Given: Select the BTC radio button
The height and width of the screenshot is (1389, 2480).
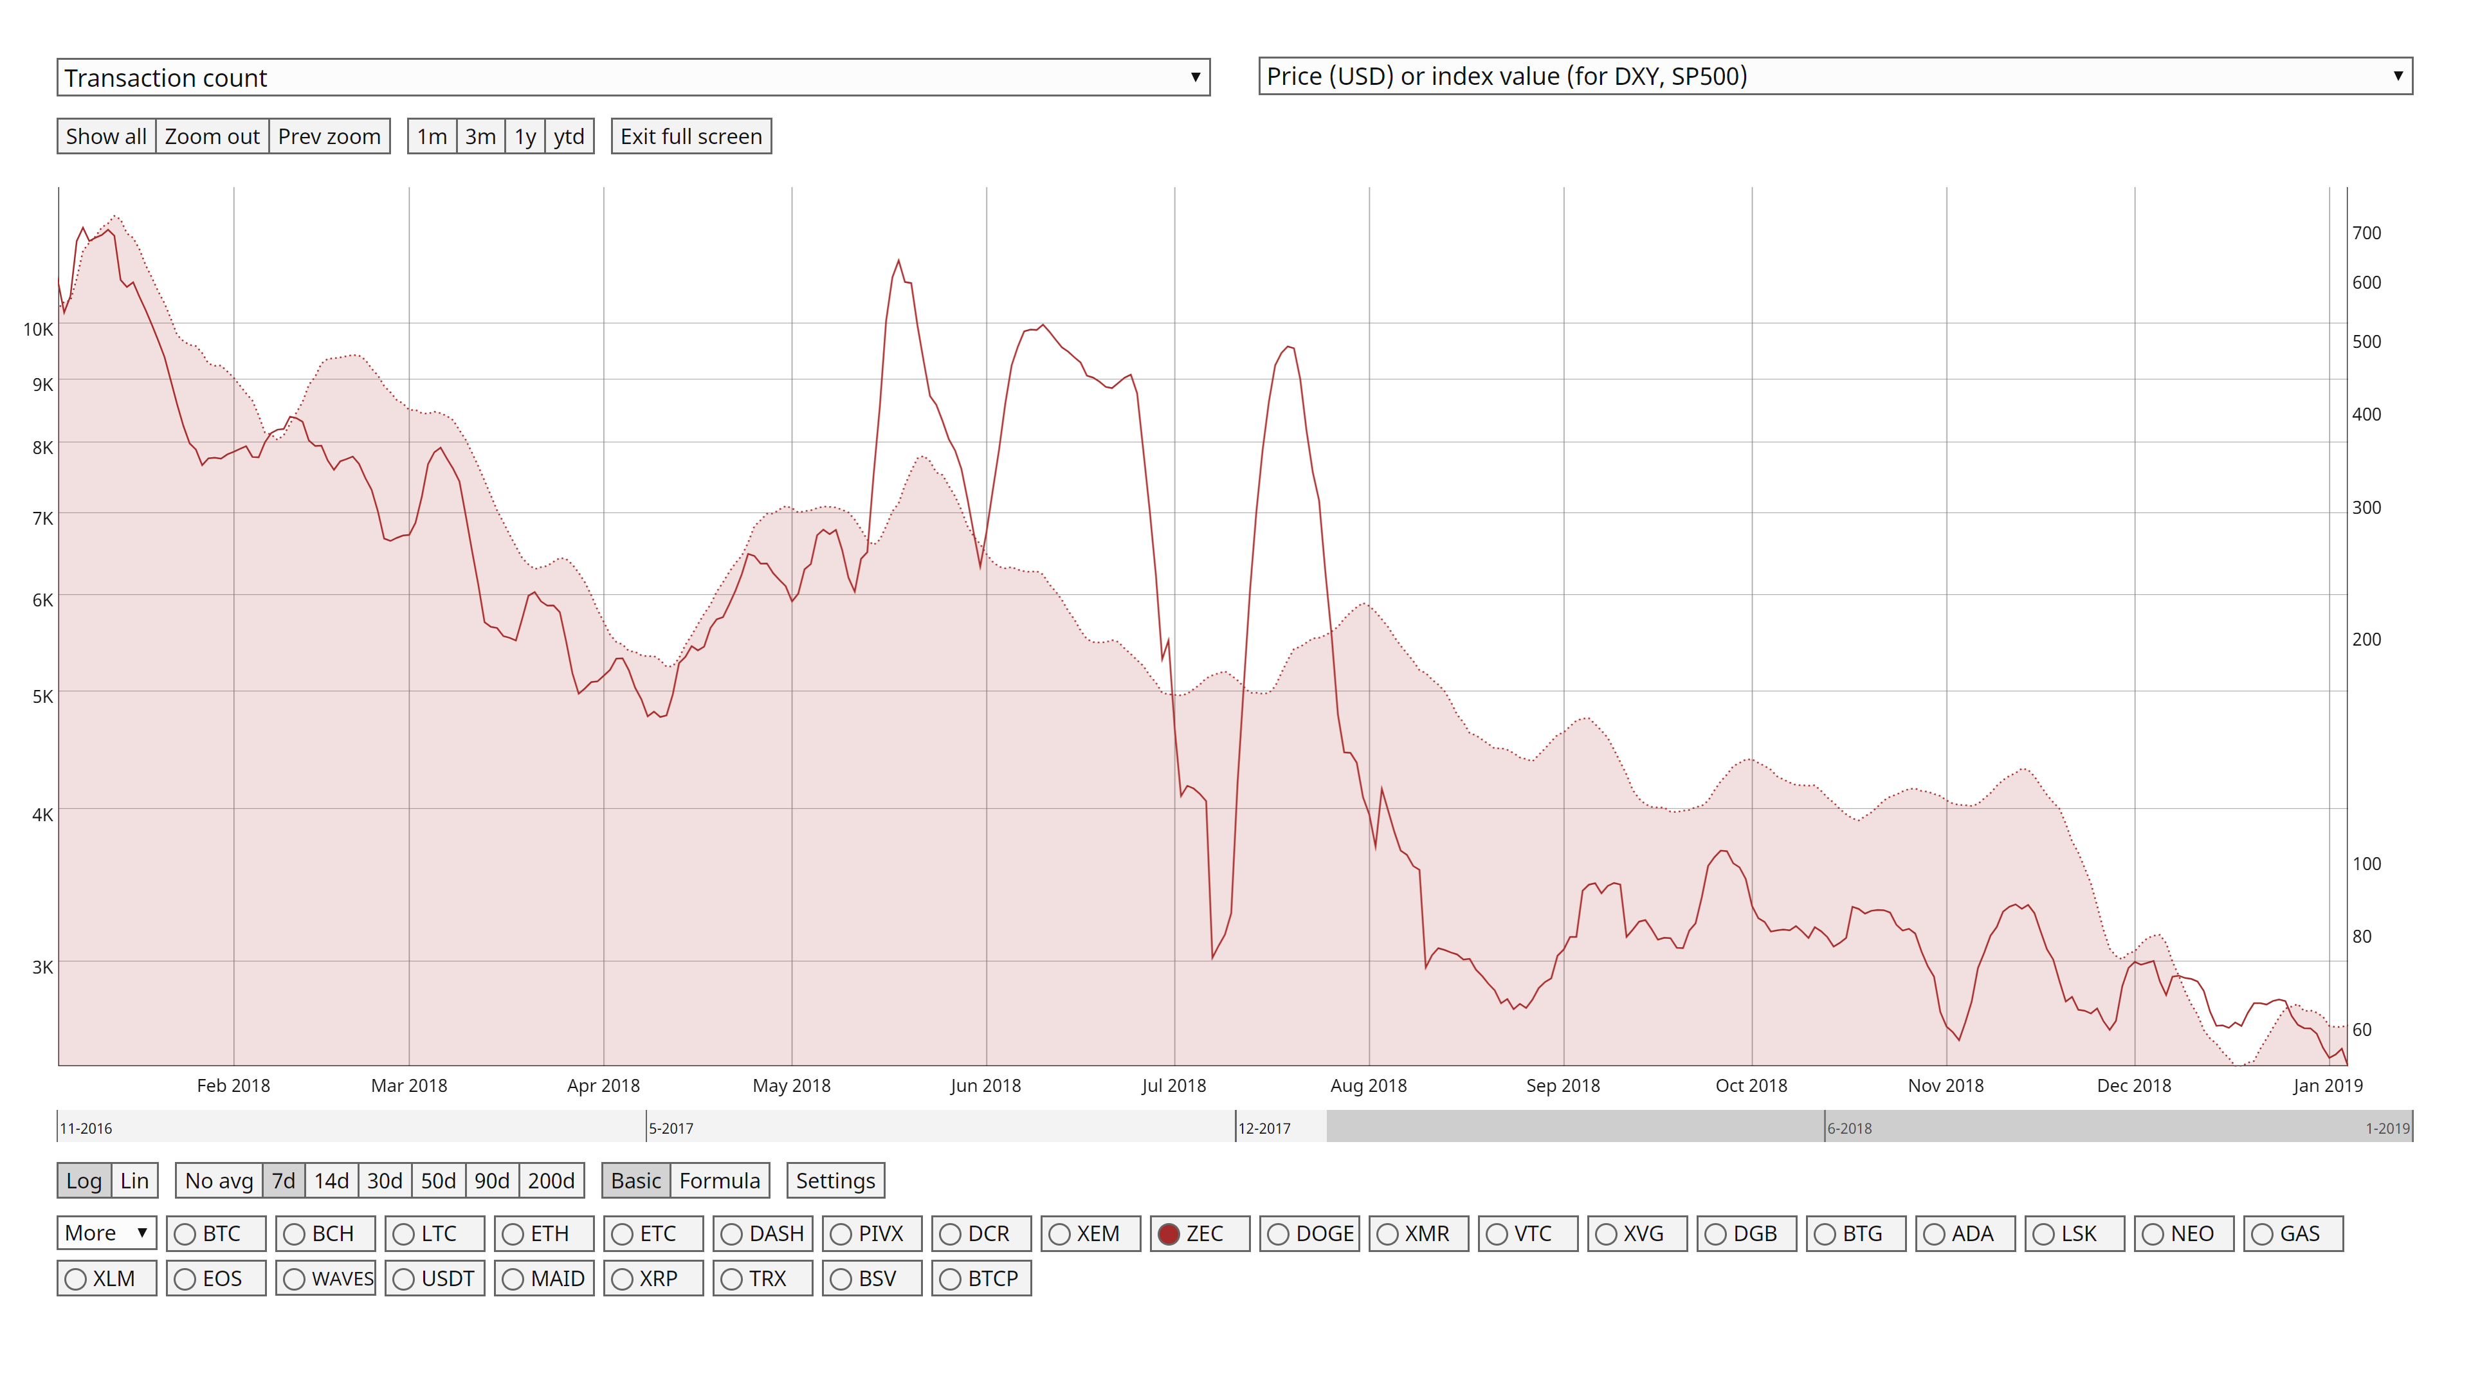Looking at the screenshot, I should point(185,1233).
